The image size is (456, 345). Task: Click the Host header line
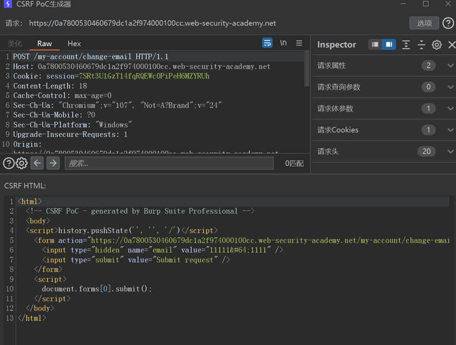pyautogui.click(x=142, y=66)
